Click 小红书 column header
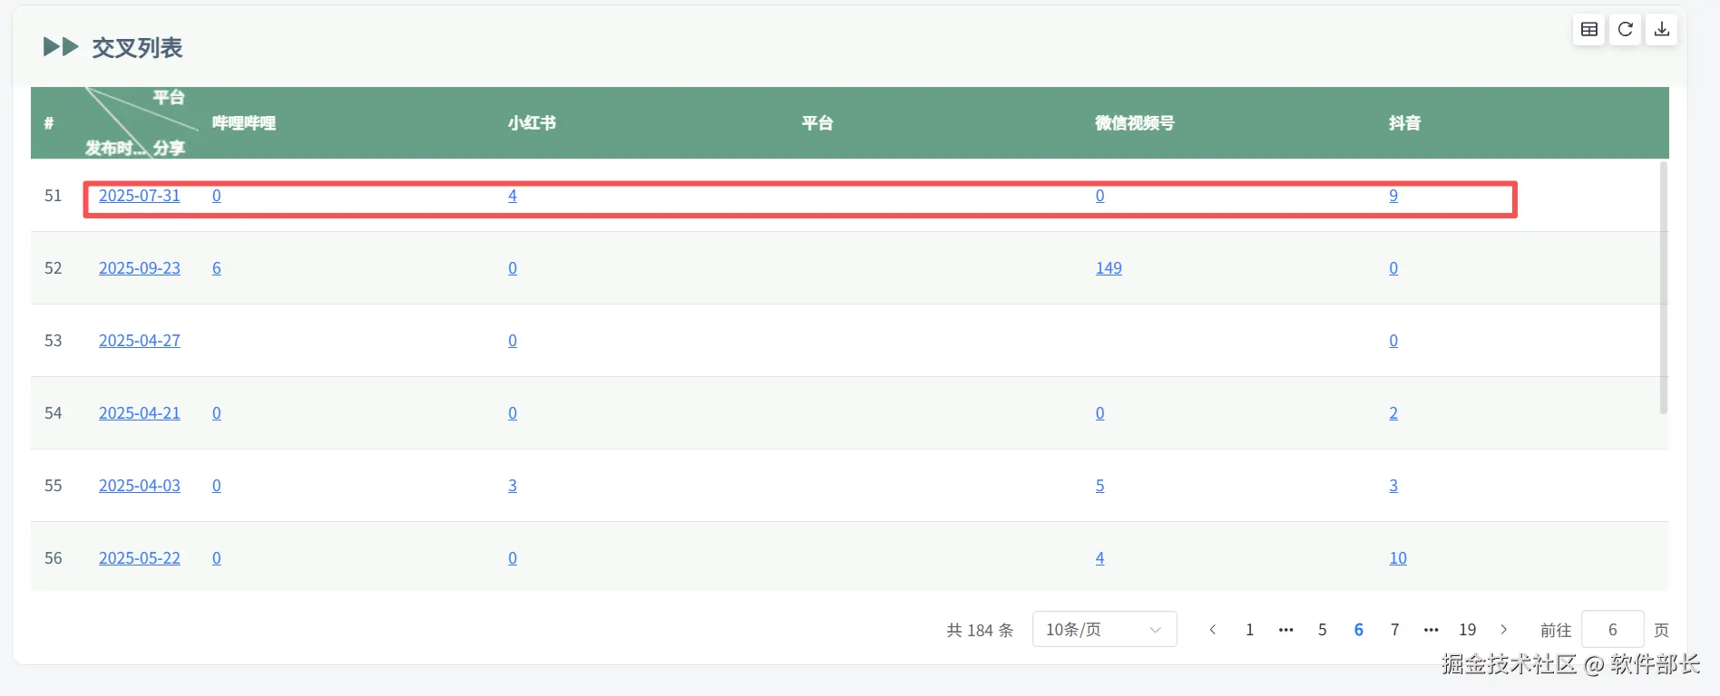 pyautogui.click(x=532, y=123)
